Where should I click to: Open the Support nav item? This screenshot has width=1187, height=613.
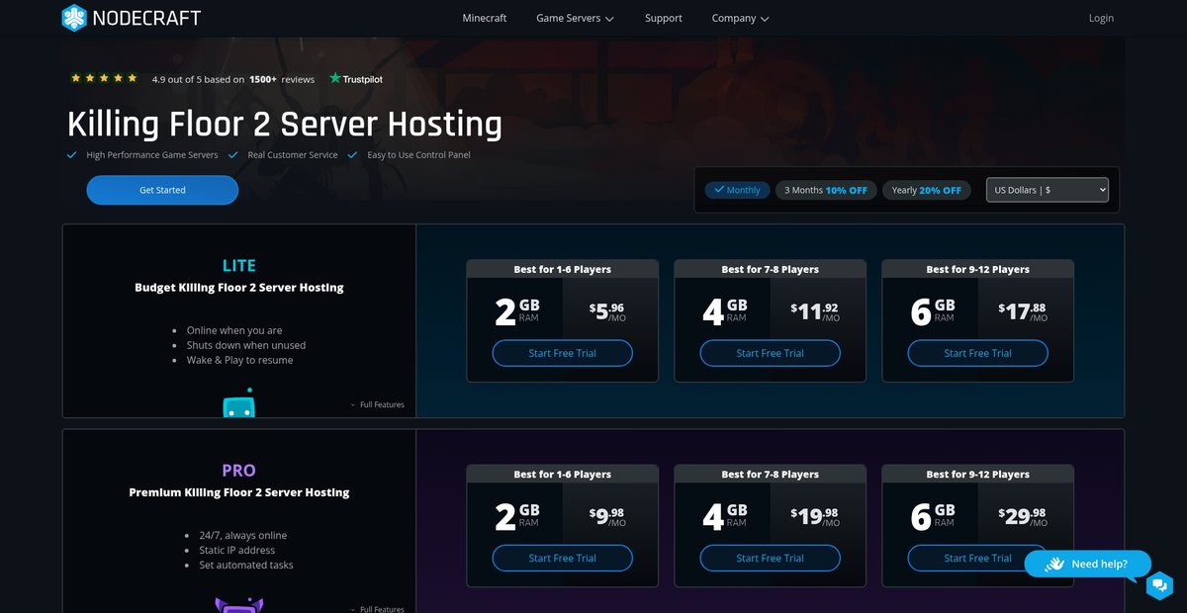[x=664, y=18]
